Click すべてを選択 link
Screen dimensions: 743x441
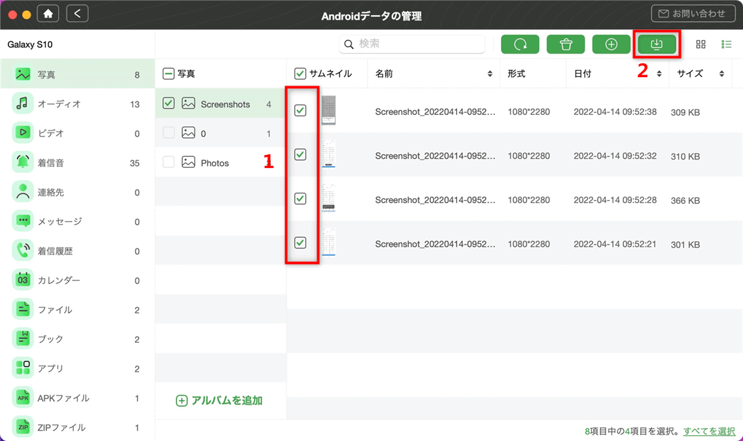click(709, 431)
